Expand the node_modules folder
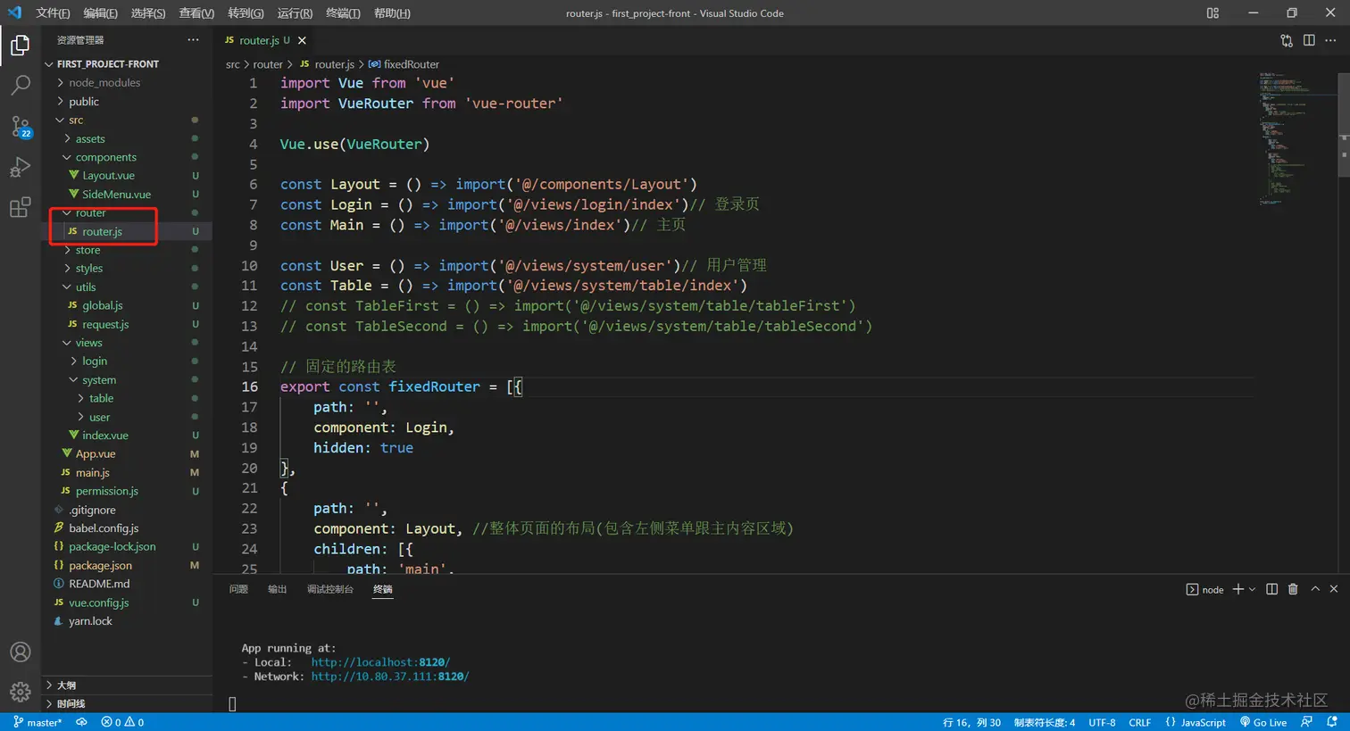The width and height of the screenshot is (1350, 731). [x=104, y=82]
